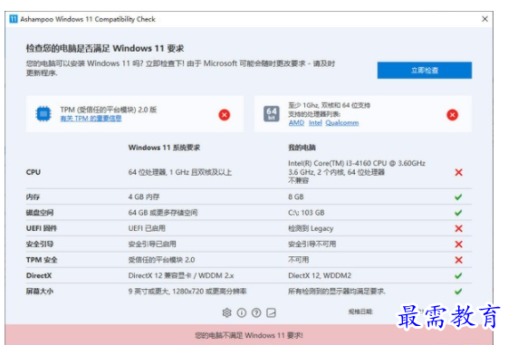
Task: Click the 受信任的平台模块 2.0 requirement
Action: 162,260
